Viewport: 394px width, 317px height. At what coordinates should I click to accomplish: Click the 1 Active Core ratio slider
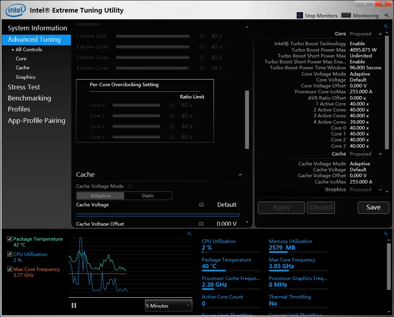(152, 36)
